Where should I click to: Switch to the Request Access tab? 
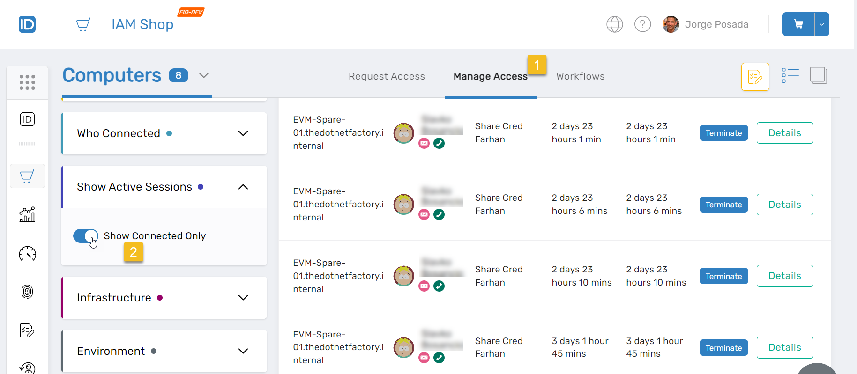click(387, 76)
